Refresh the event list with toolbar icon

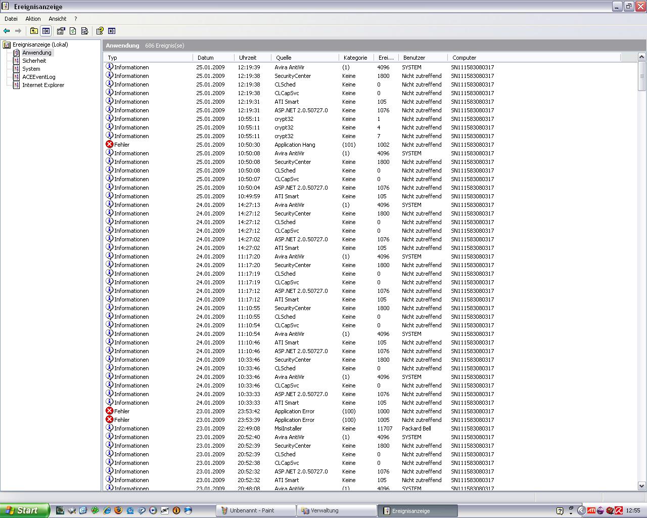tap(73, 31)
